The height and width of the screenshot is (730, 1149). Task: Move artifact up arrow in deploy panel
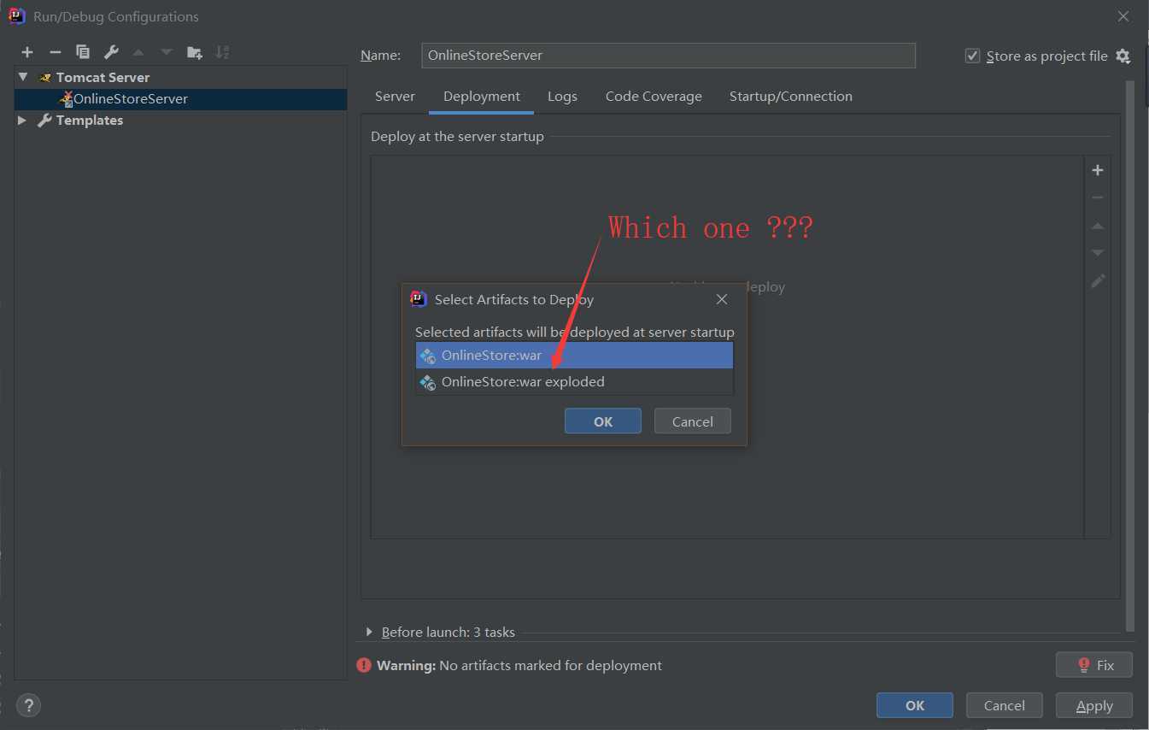click(x=1098, y=226)
